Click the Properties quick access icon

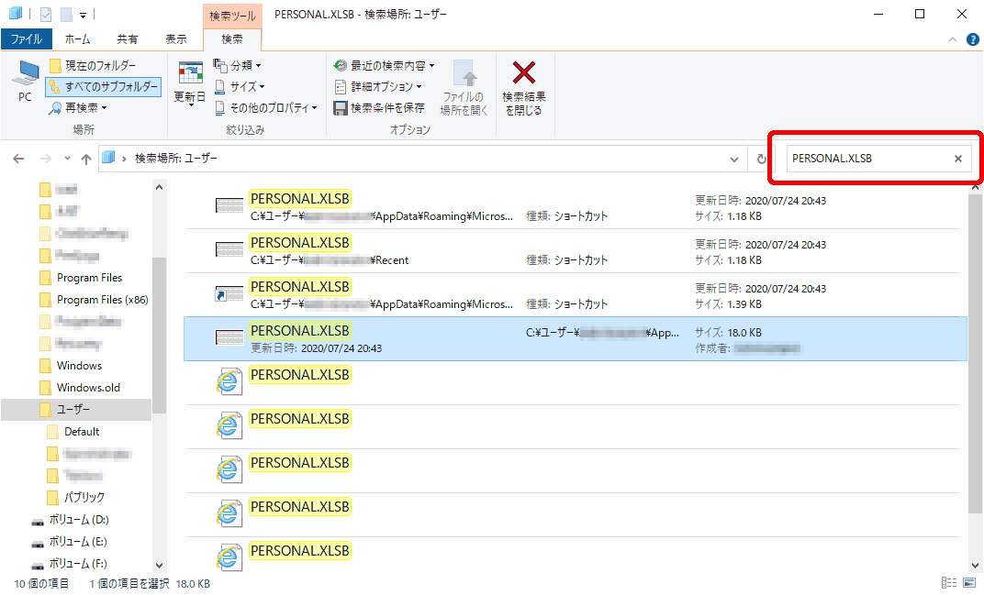pyautogui.click(x=46, y=14)
